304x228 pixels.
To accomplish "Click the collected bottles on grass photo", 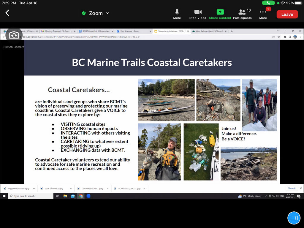I will coord(201,152).
